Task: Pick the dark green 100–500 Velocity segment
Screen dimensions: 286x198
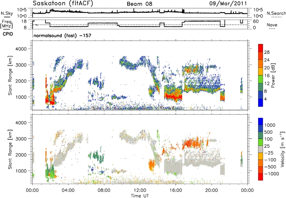Action: click(x=261, y=135)
